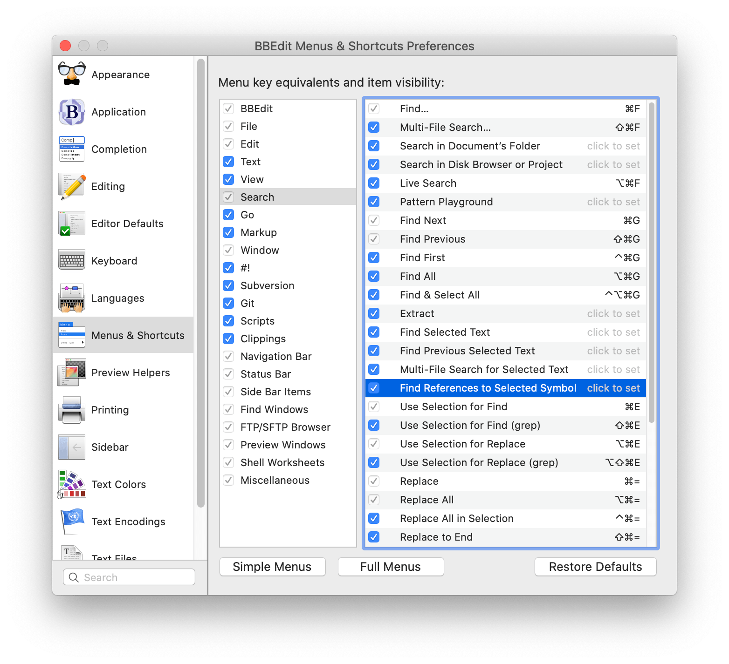Toggle the Git menu visibility checkbox
Image resolution: width=729 pixels, height=664 pixels.
pyautogui.click(x=228, y=303)
